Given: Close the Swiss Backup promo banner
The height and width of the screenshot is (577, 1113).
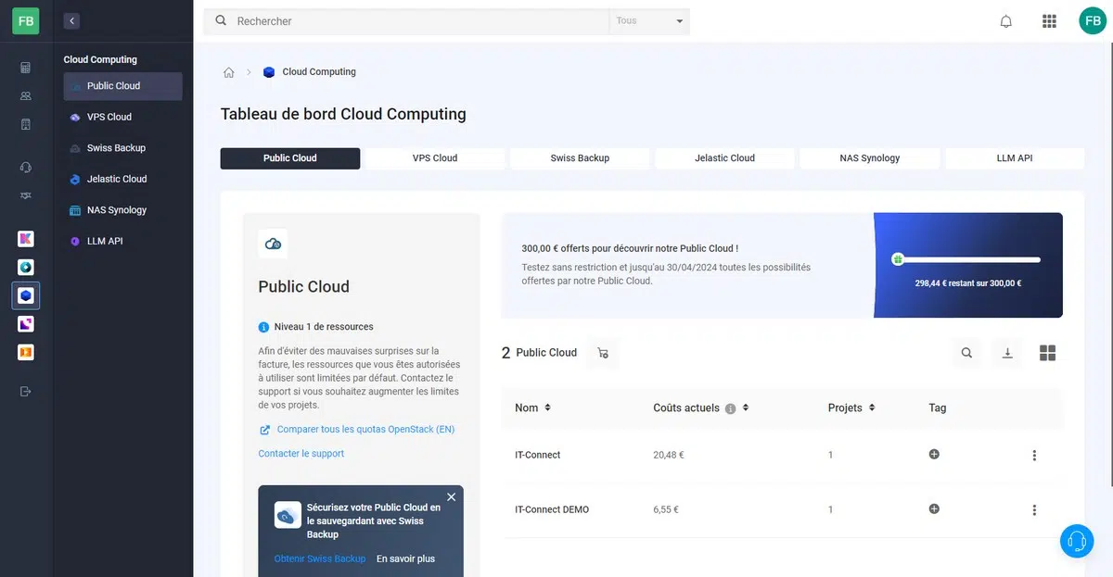Looking at the screenshot, I should click(451, 497).
